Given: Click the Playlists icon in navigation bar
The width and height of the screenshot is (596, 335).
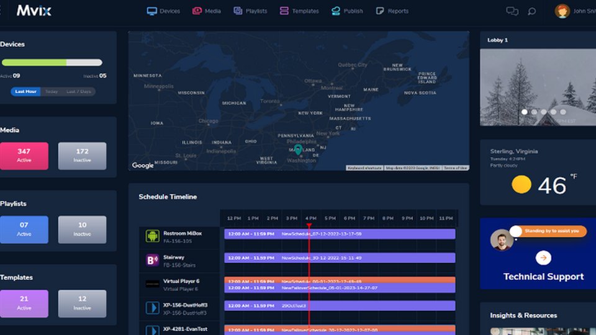Looking at the screenshot, I should tap(238, 11).
